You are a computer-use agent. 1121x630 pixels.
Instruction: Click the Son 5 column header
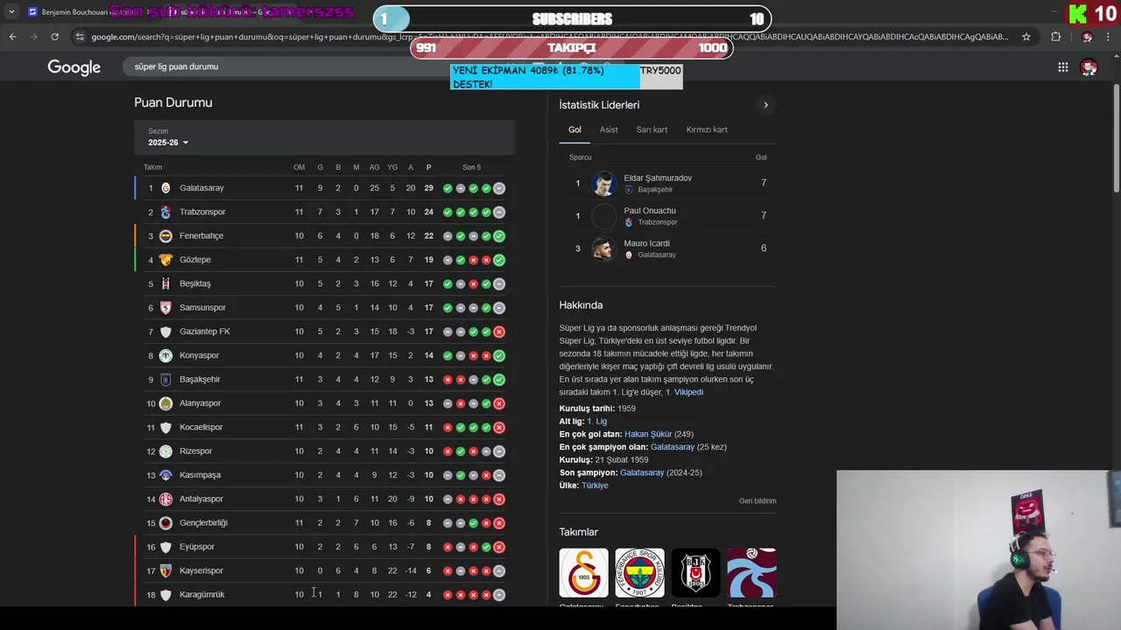[x=471, y=167]
